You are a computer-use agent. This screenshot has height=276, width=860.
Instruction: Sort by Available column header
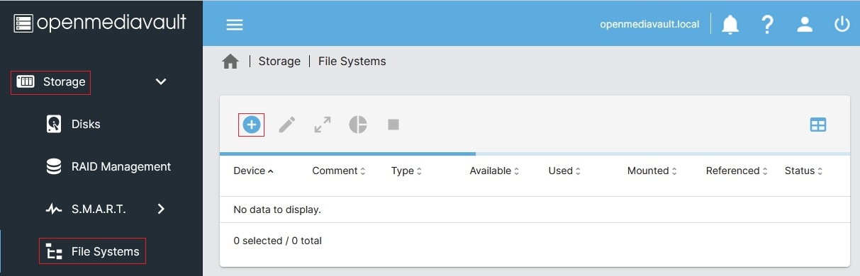(494, 171)
